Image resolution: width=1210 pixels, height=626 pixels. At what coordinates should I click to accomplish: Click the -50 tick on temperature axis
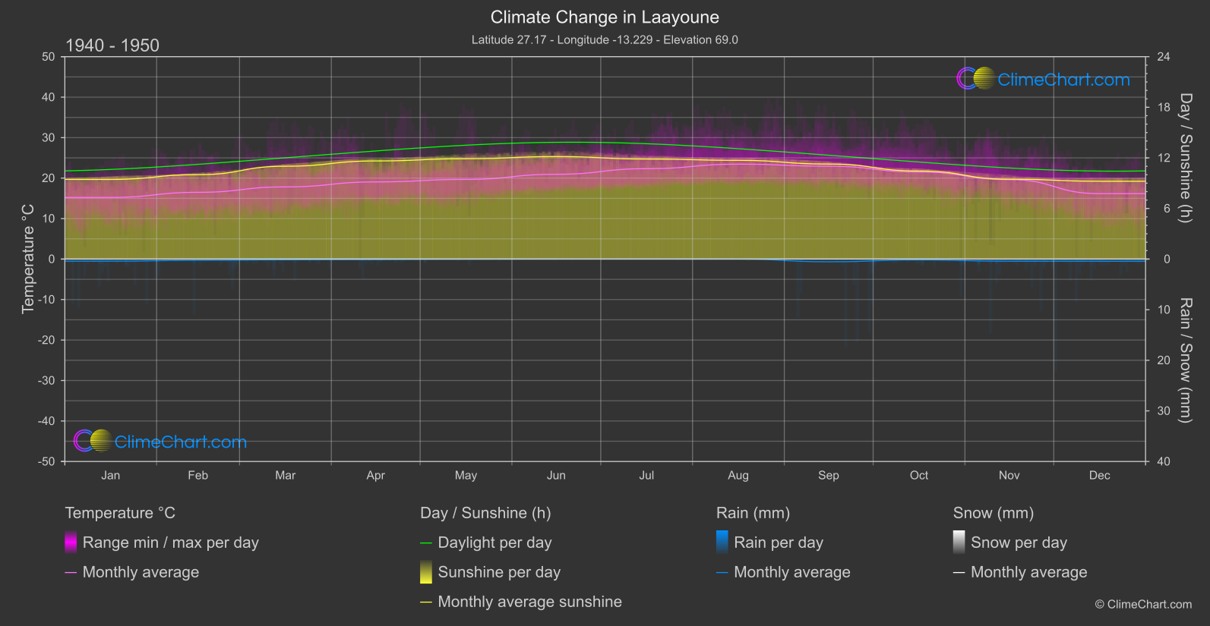tap(46, 461)
